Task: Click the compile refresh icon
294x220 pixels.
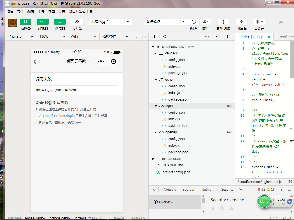Action: pos(194,22)
